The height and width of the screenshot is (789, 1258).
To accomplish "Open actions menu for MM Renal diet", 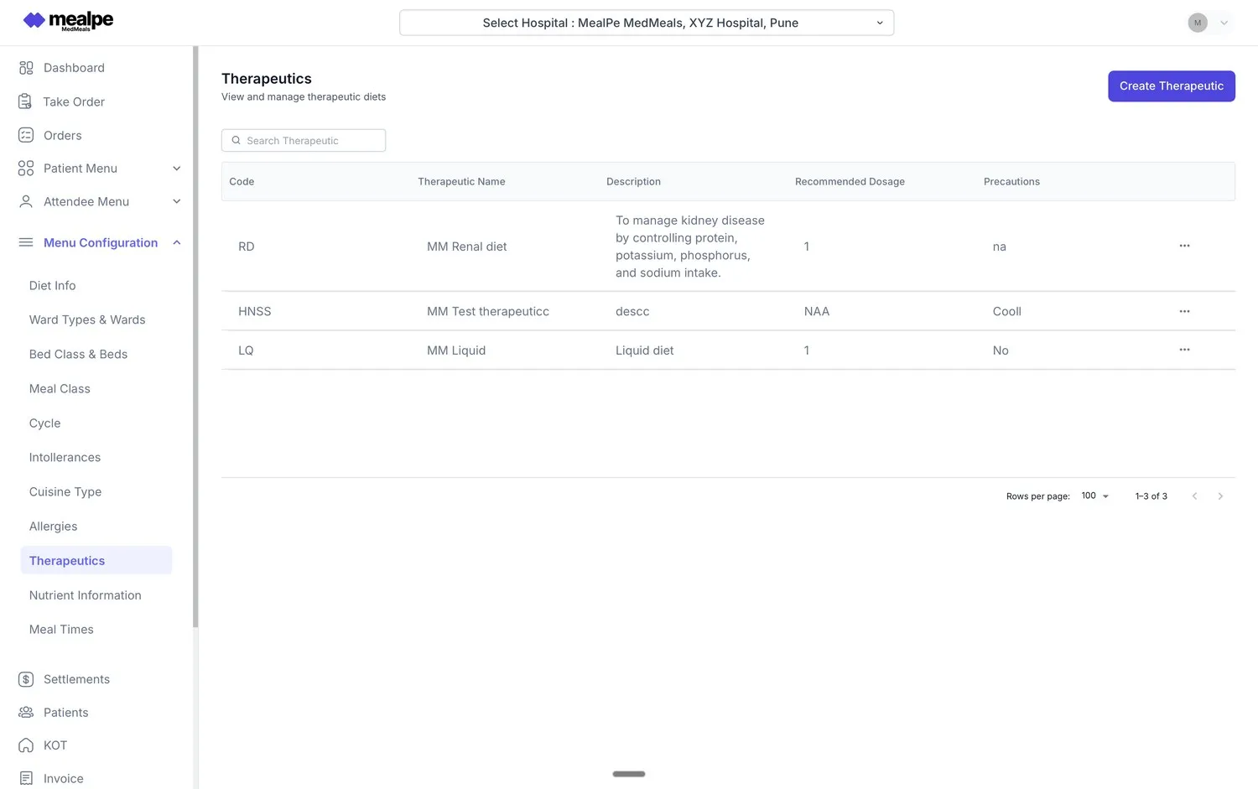I will [x=1184, y=246].
